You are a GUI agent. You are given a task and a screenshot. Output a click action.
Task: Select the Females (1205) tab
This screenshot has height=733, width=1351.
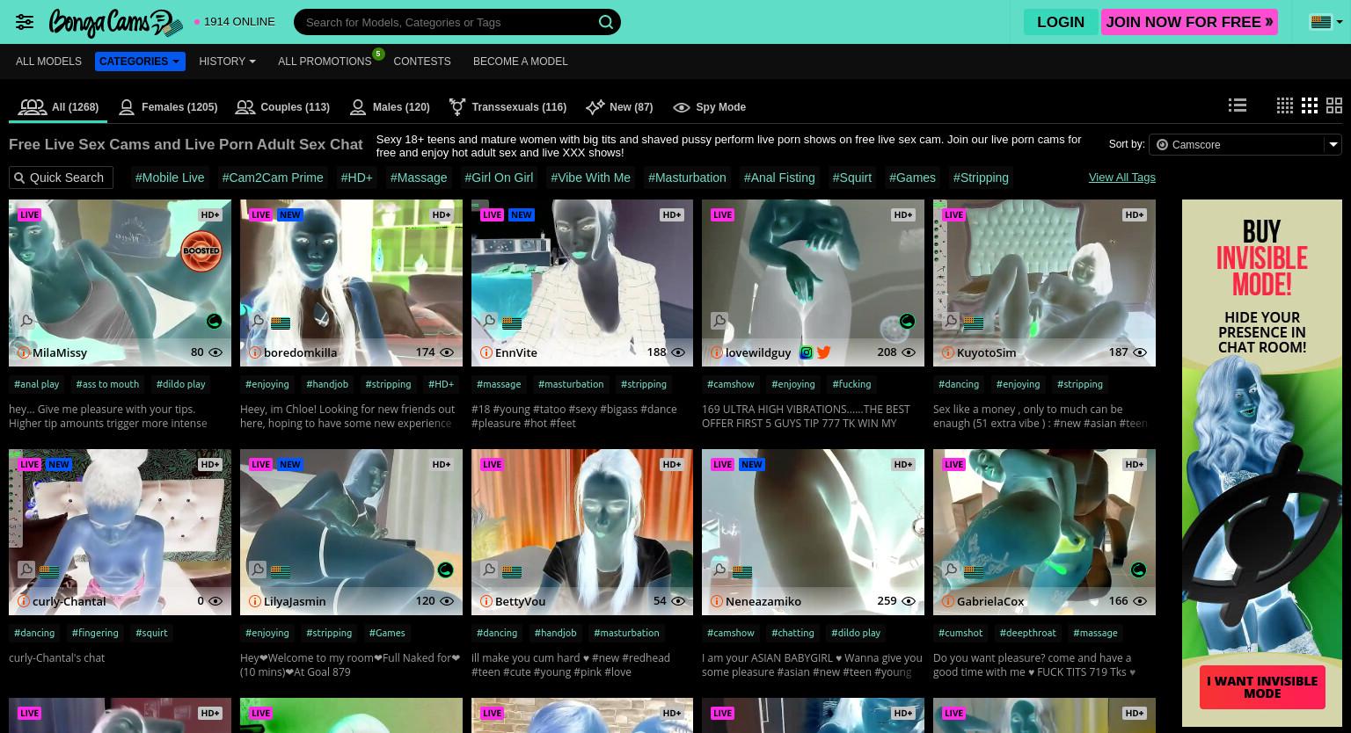[168, 107]
